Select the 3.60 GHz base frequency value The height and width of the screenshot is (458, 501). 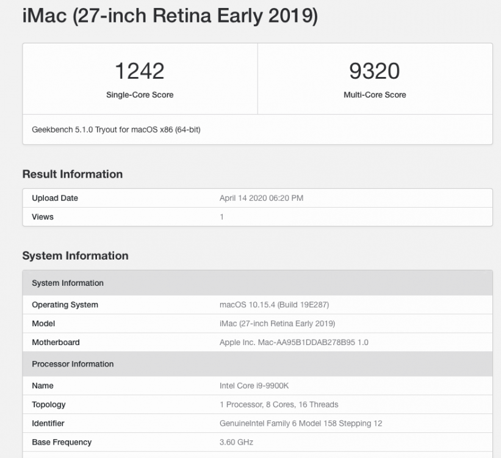(x=236, y=442)
